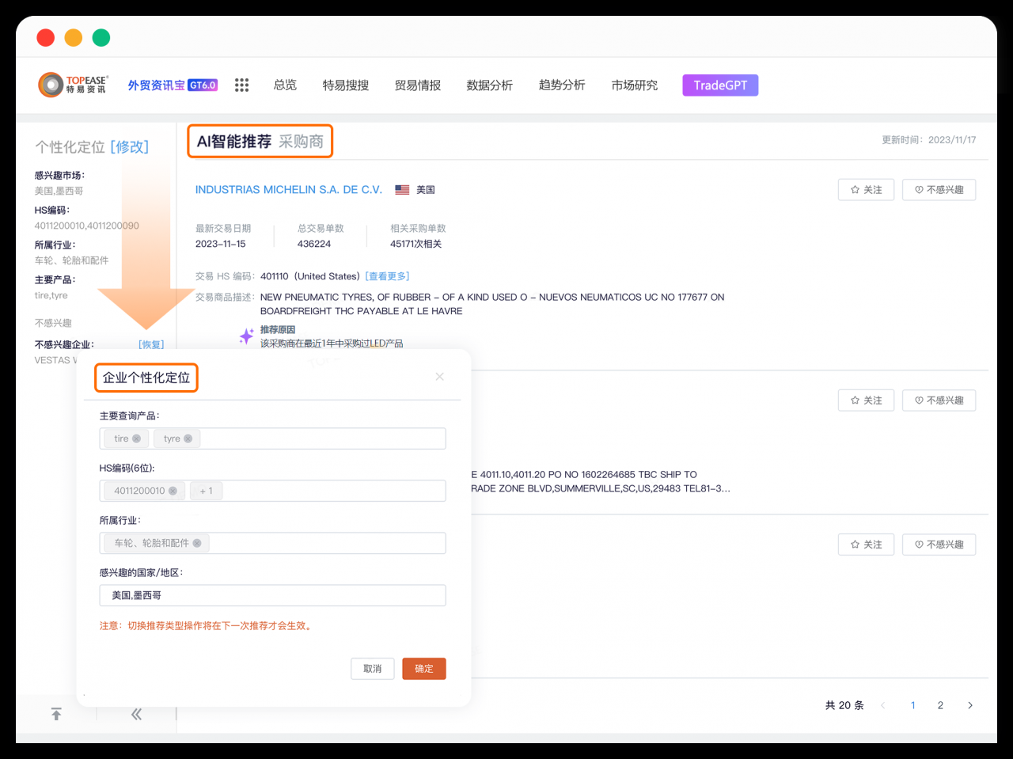Go to next page arrow

tap(969, 705)
